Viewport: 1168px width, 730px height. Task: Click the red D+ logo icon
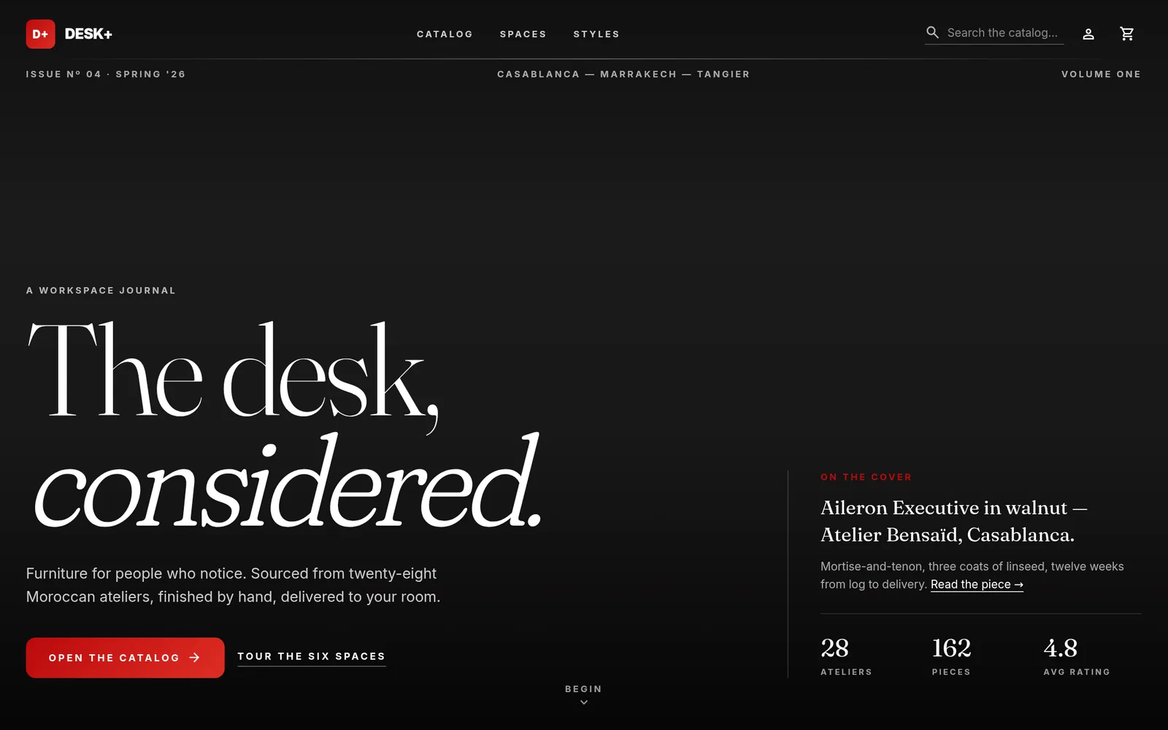[x=40, y=34]
